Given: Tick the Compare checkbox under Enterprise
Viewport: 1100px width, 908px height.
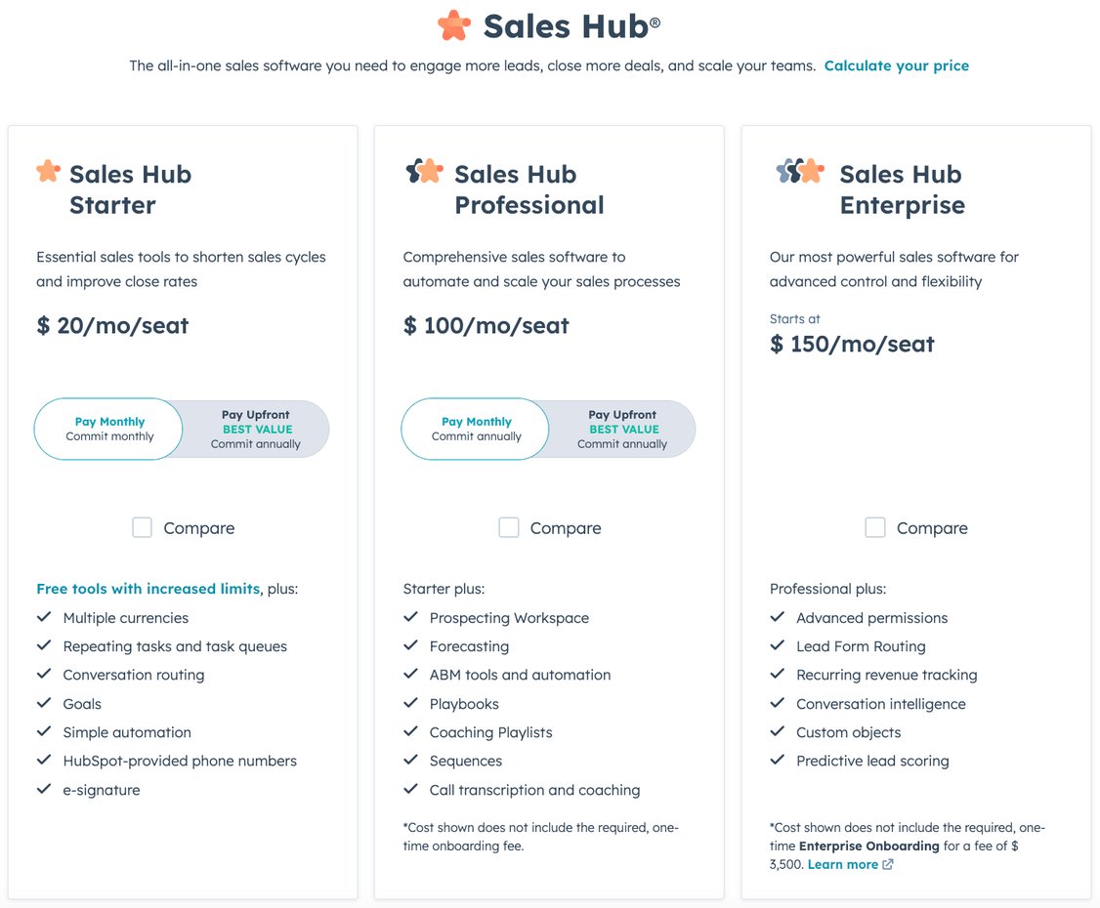Looking at the screenshot, I should point(874,527).
